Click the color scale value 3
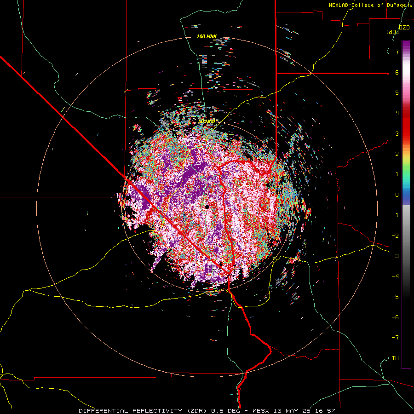414x414 pixels. click(x=397, y=133)
